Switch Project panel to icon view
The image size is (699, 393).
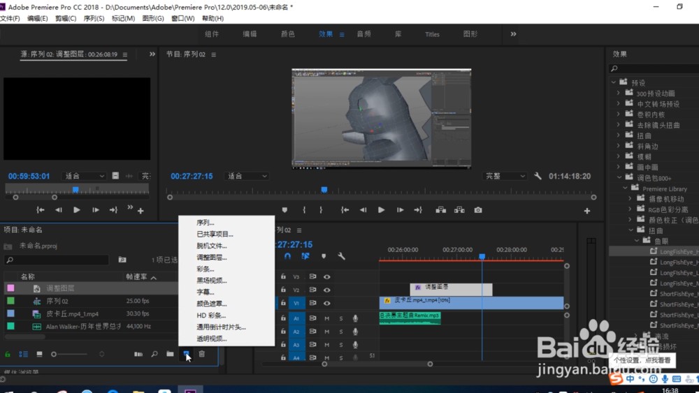pyautogui.click(x=39, y=355)
